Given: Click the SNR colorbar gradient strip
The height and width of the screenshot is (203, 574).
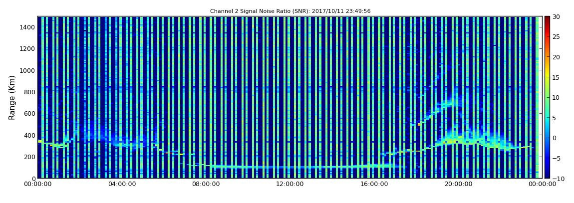Looking at the screenshot, I should point(547,97).
